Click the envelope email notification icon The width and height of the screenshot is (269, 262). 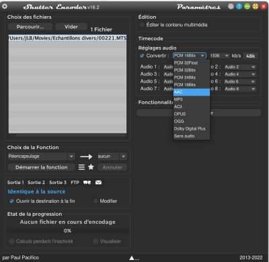(x=98, y=182)
